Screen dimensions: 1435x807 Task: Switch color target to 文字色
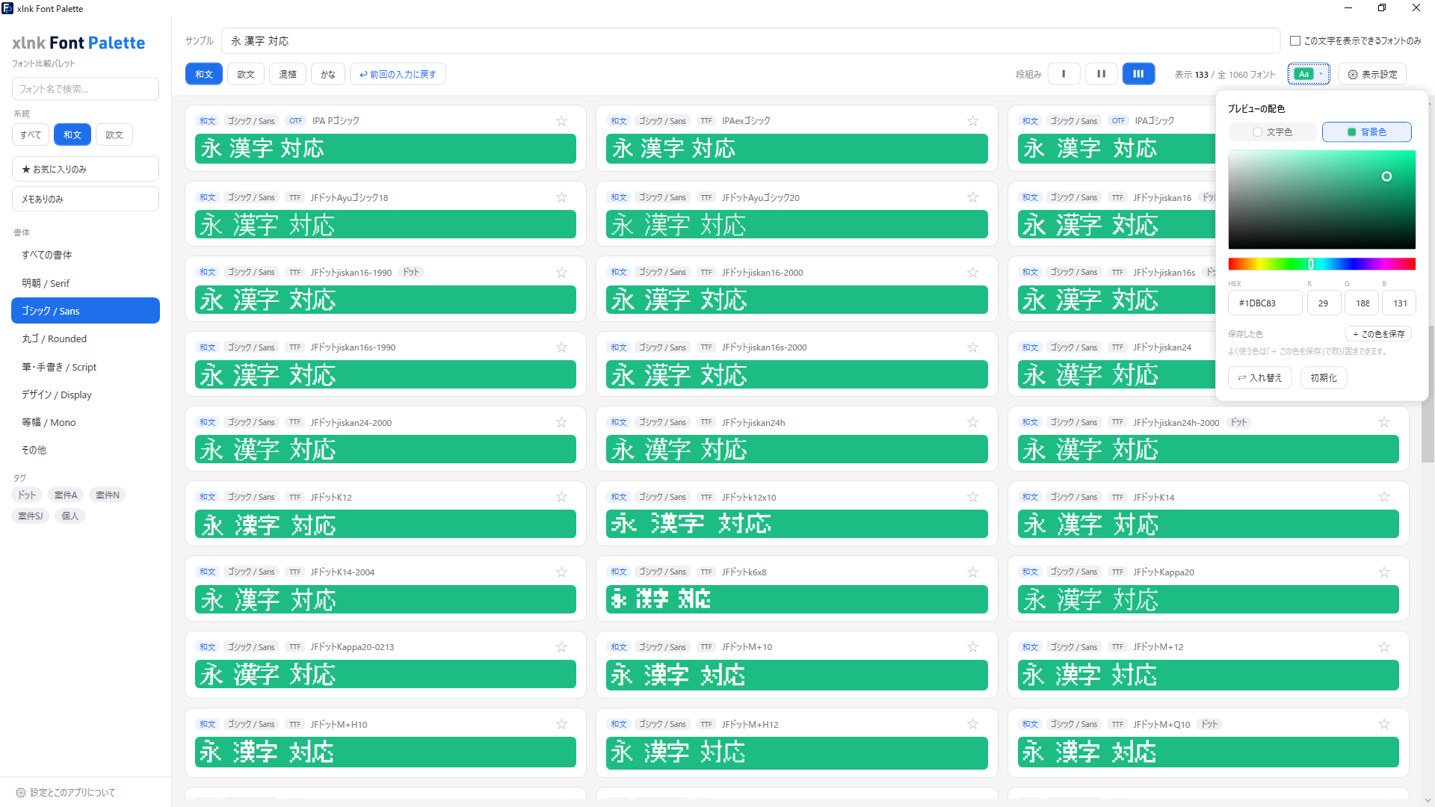1273,132
